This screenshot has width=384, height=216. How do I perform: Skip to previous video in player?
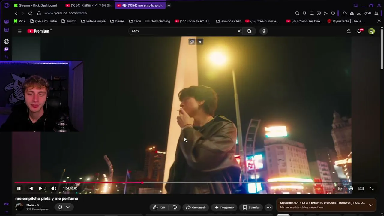click(31, 188)
